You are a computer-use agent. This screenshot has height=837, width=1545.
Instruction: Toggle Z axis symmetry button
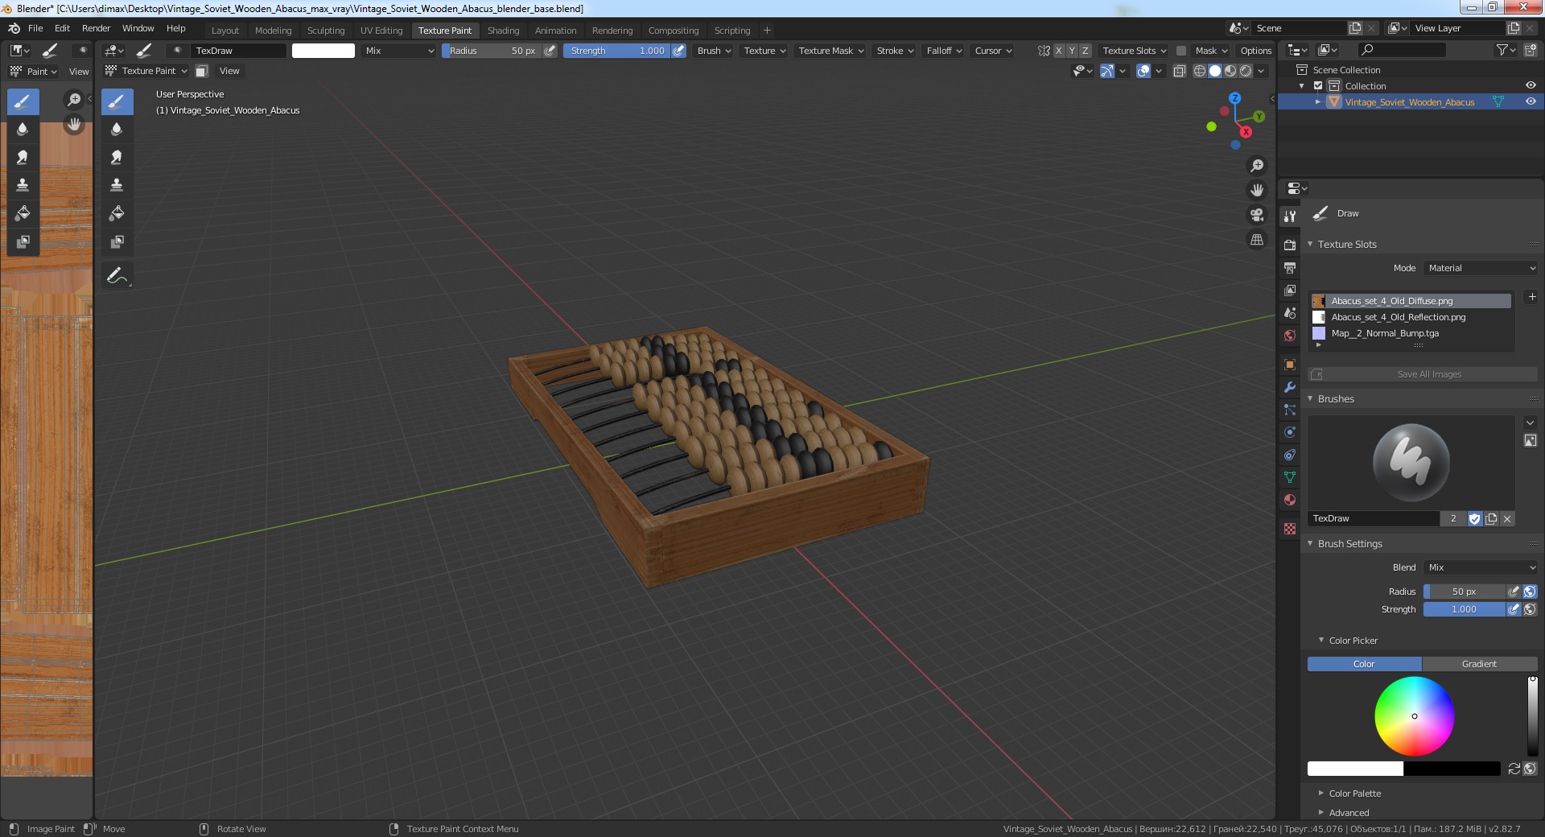pyautogui.click(x=1085, y=51)
